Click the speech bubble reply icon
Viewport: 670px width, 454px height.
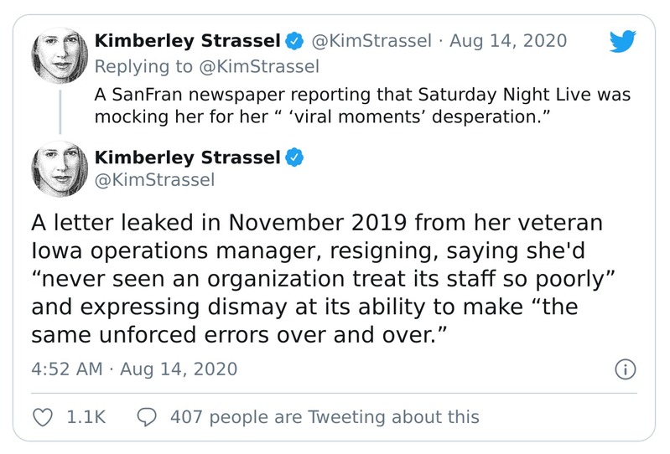pyautogui.click(x=146, y=416)
